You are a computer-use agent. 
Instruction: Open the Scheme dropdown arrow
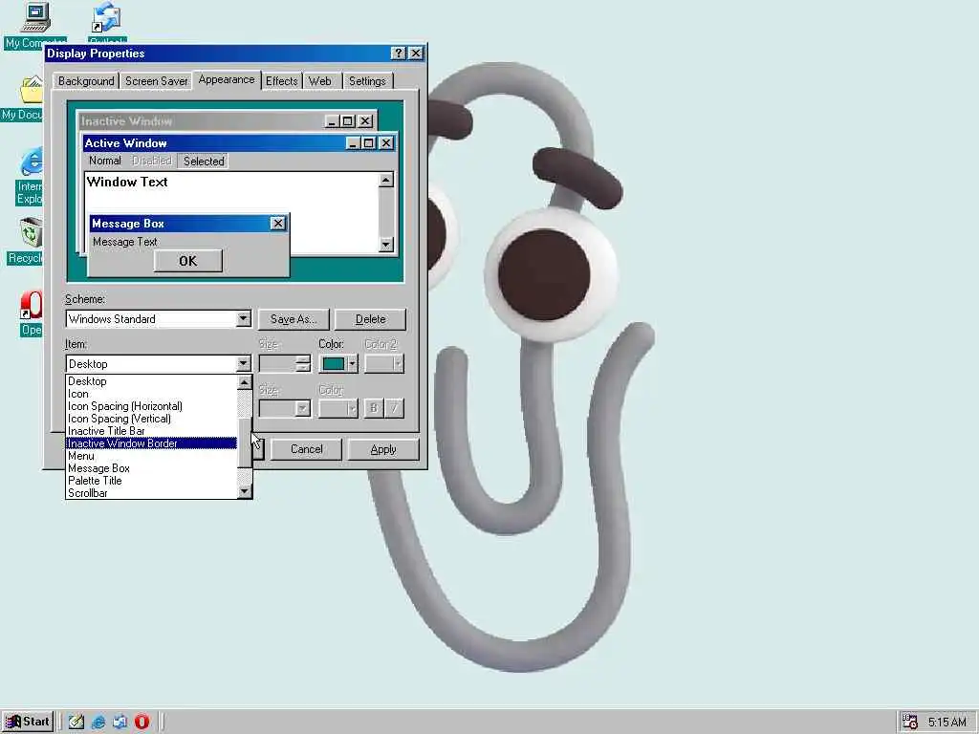click(244, 319)
